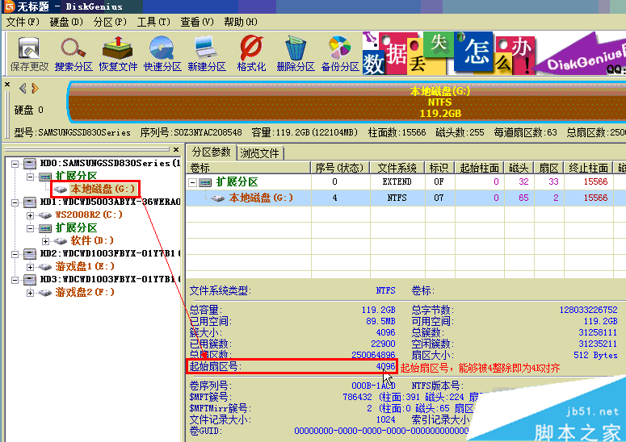Click the EXTEND file system cell
The image size is (626, 442).
pyautogui.click(x=397, y=181)
